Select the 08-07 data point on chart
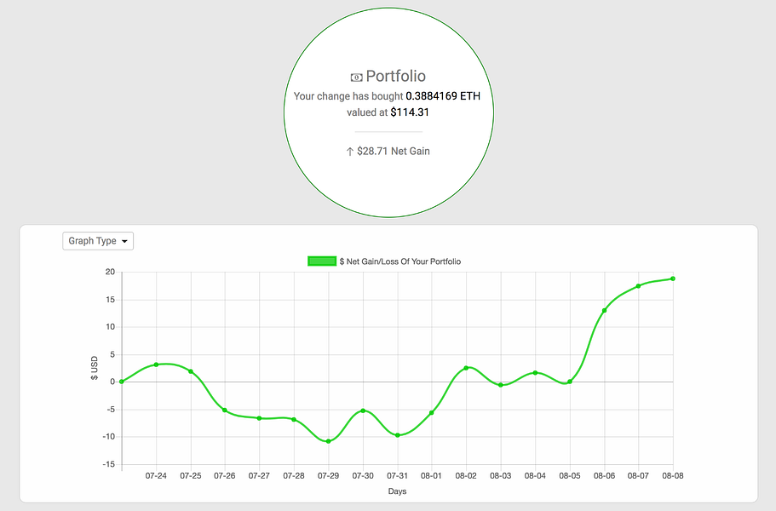The width and height of the screenshot is (776, 511). point(638,286)
